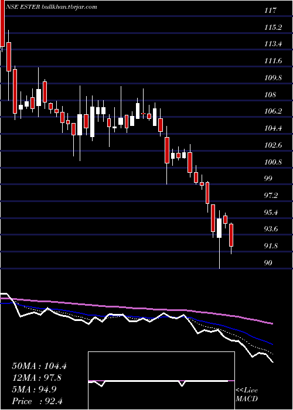Click the <<Live MACD label
Viewport: 293px width, 410px height.
(247, 395)
